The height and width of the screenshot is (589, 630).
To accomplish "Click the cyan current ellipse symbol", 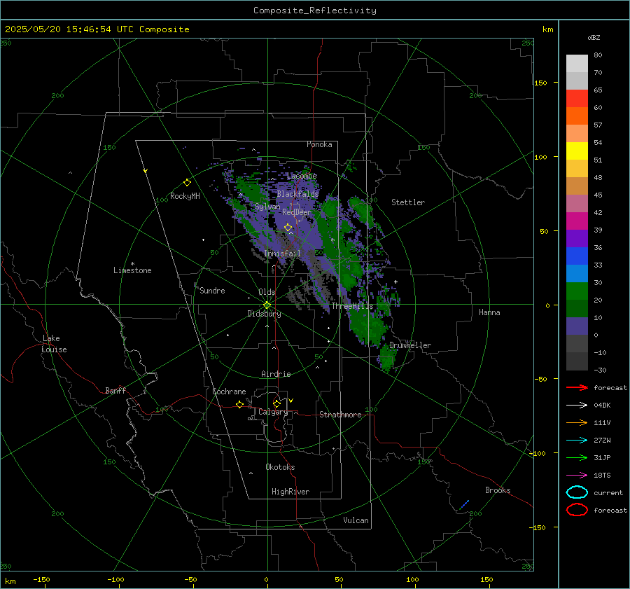I will point(577,492).
